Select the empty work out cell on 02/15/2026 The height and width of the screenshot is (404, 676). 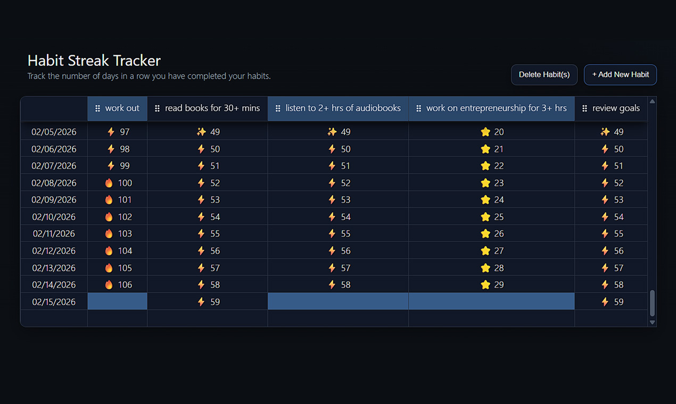coord(117,301)
